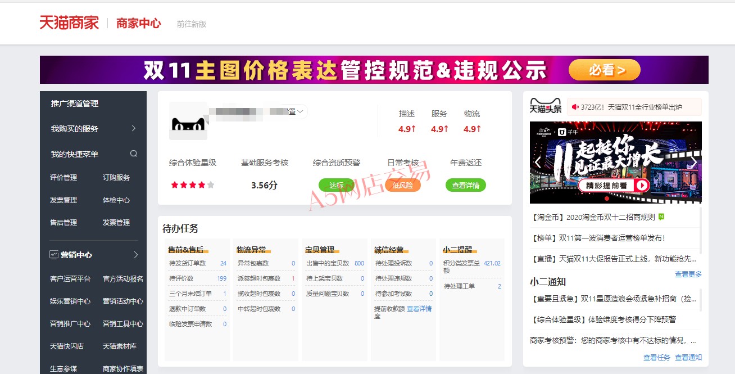This screenshot has height=374, width=735.
Task: Click the red carousel indicator dot
Action: pos(606,199)
